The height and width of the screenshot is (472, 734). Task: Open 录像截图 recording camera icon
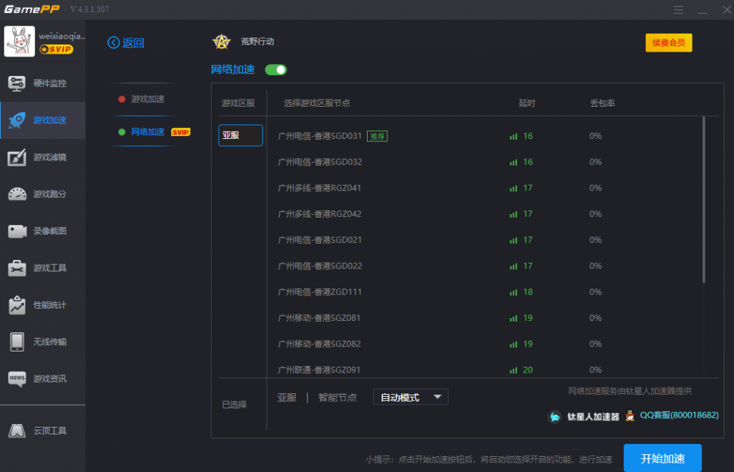click(17, 231)
